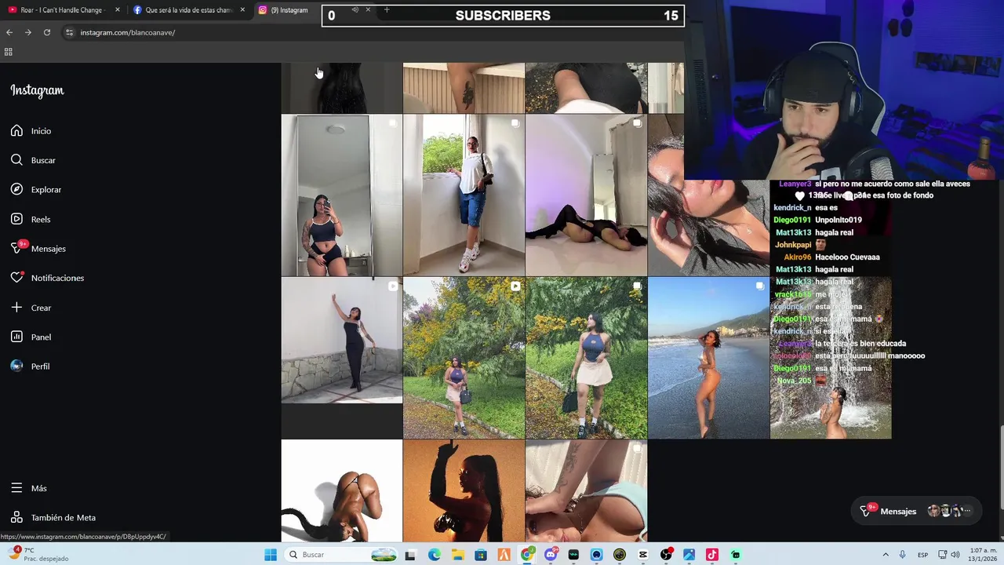This screenshot has height=565, width=1004.
Task: Open a new browser tab with plus
Action: (387, 9)
